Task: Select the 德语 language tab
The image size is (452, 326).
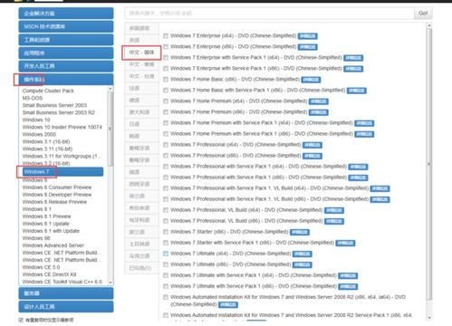Action: tap(141, 101)
